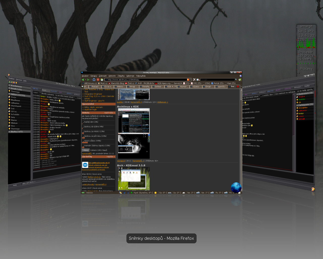Stop page loading with red stop icon

click(98, 80)
